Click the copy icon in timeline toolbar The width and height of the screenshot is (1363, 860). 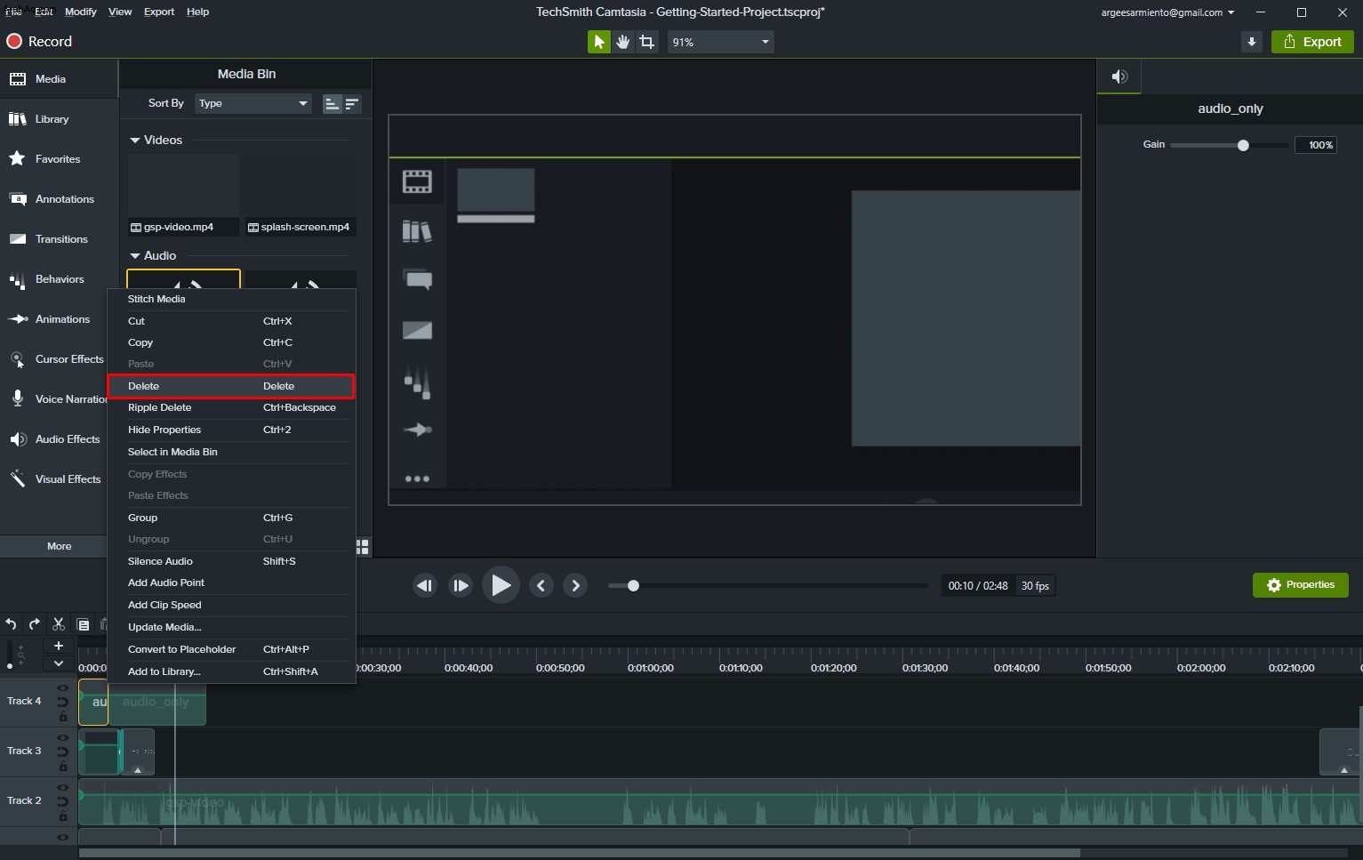(x=83, y=624)
